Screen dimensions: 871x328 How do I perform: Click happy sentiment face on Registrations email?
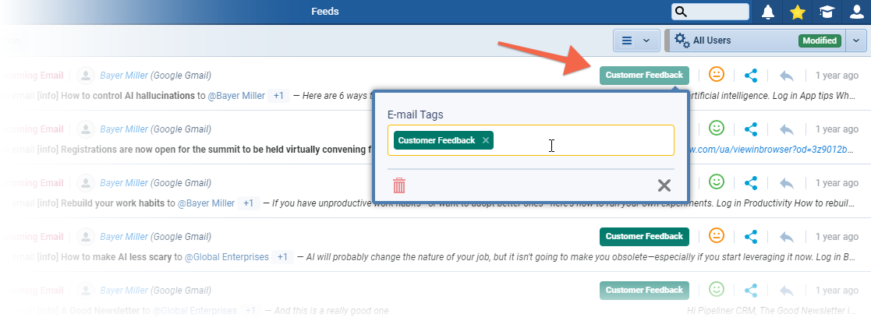717,129
